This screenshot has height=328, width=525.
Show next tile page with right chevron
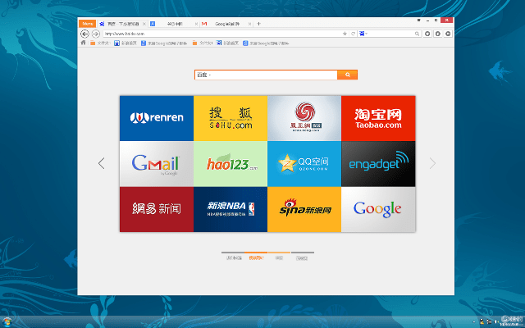point(432,163)
